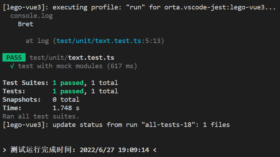Viewport: 280px width, 157px height.
Task: Click the timestamp 2022/6/27 19:09:14
Action: 114,150
